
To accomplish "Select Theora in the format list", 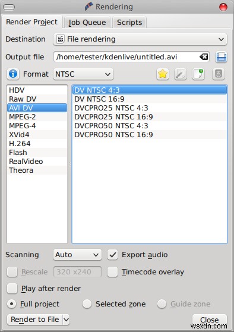I will pos(37,170).
